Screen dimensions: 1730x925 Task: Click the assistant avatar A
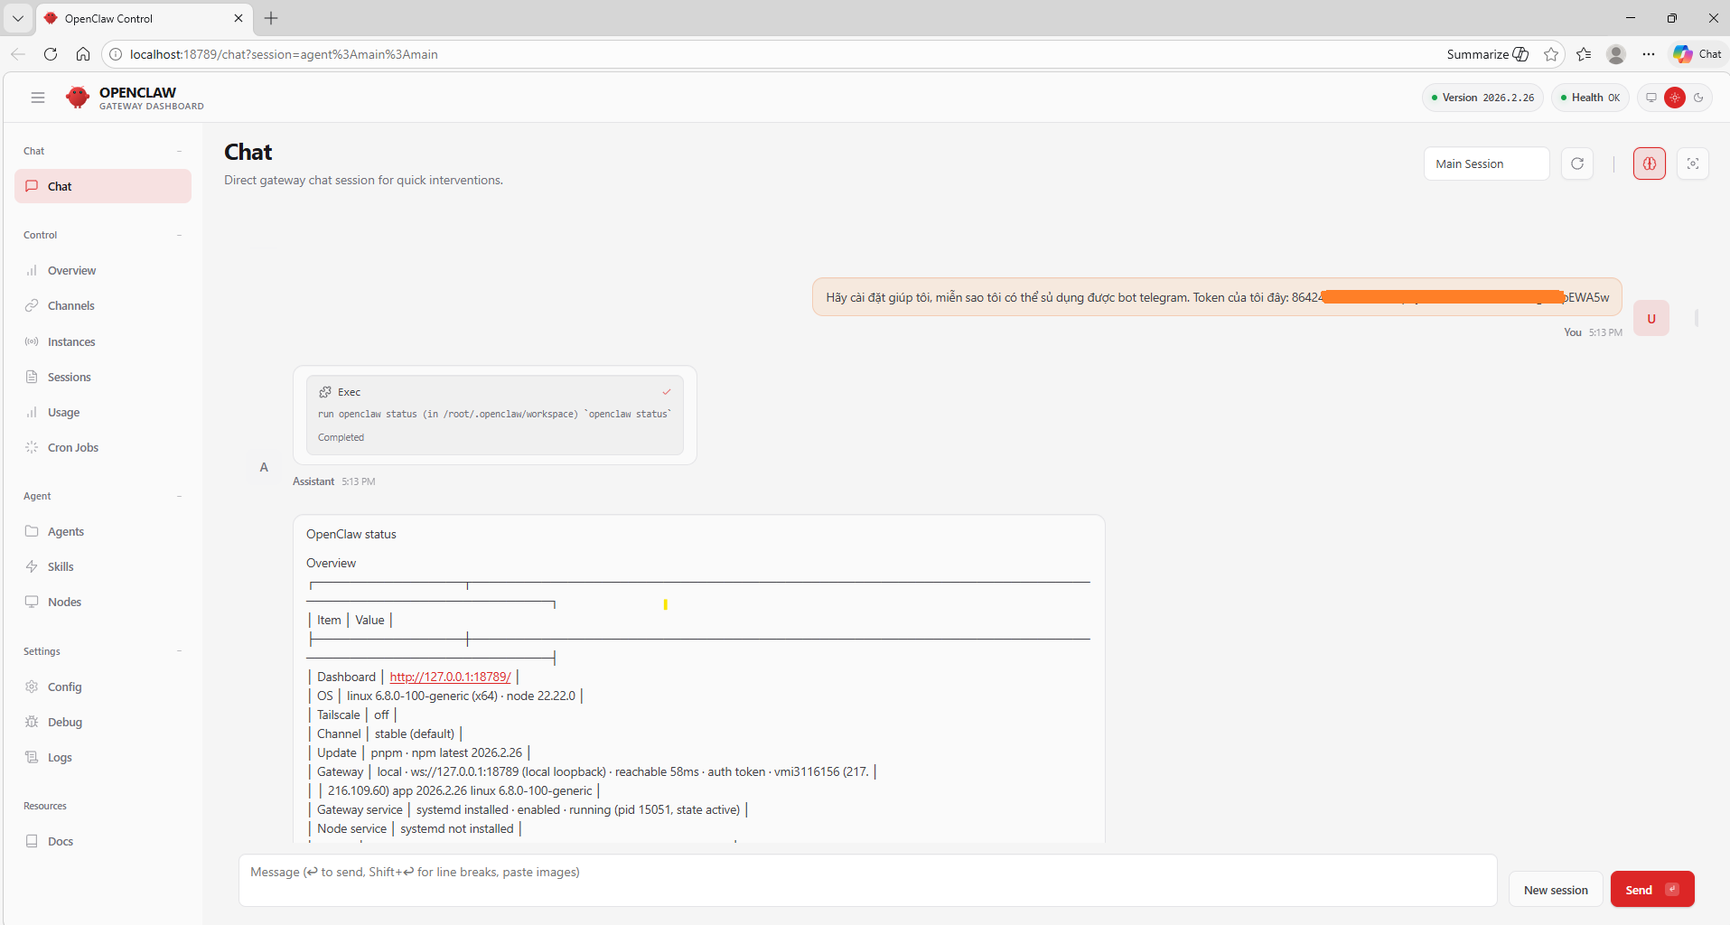(x=264, y=467)
